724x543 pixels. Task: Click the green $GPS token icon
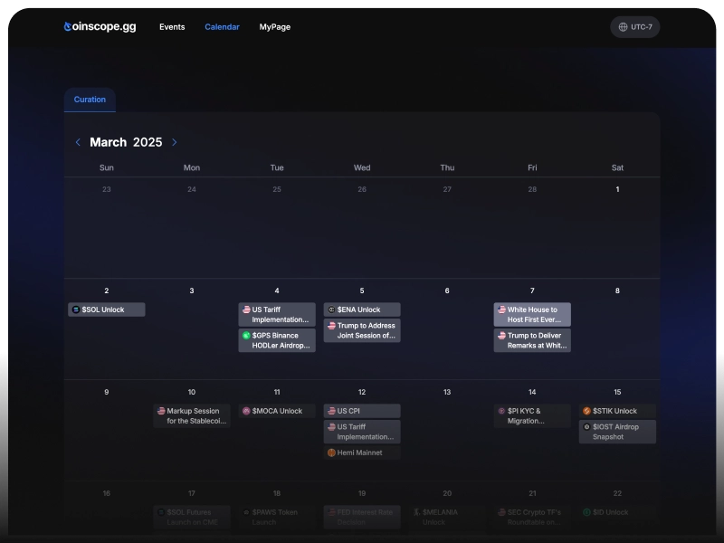246,335
